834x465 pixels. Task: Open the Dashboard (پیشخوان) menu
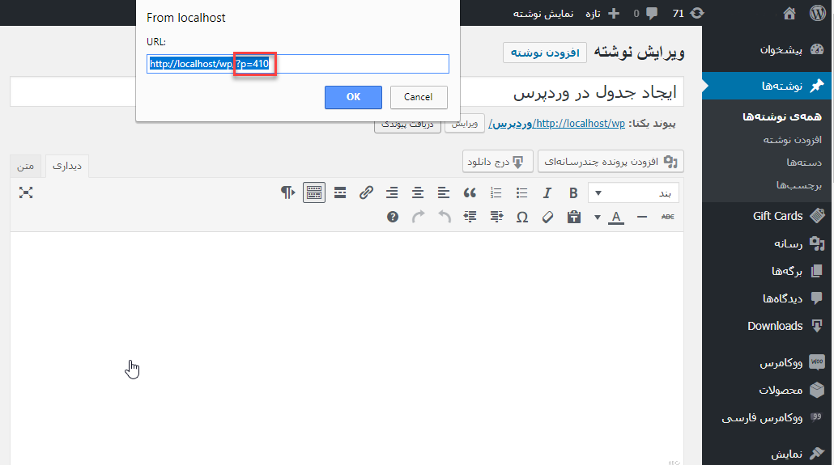[x=768, y=50]
